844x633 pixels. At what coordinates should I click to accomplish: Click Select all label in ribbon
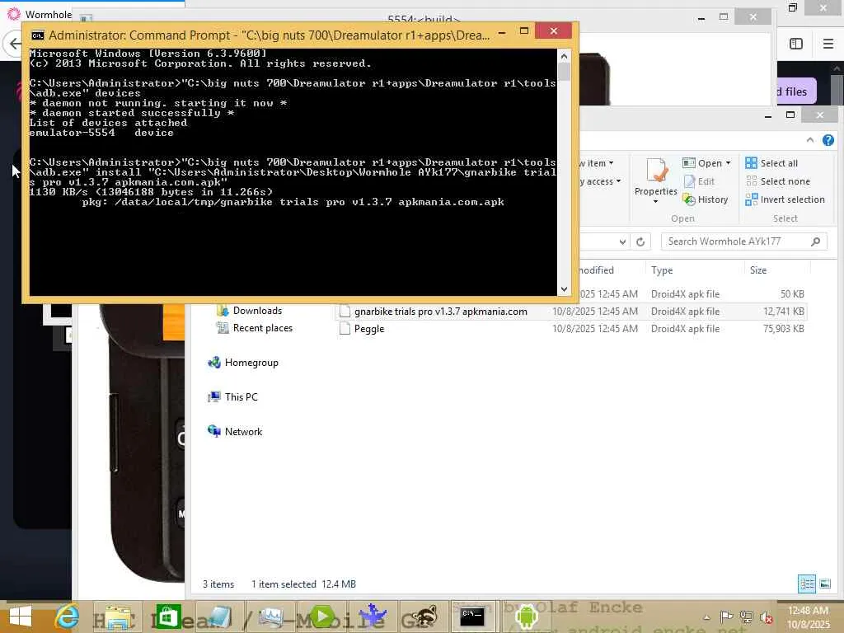tap(779, 163)
